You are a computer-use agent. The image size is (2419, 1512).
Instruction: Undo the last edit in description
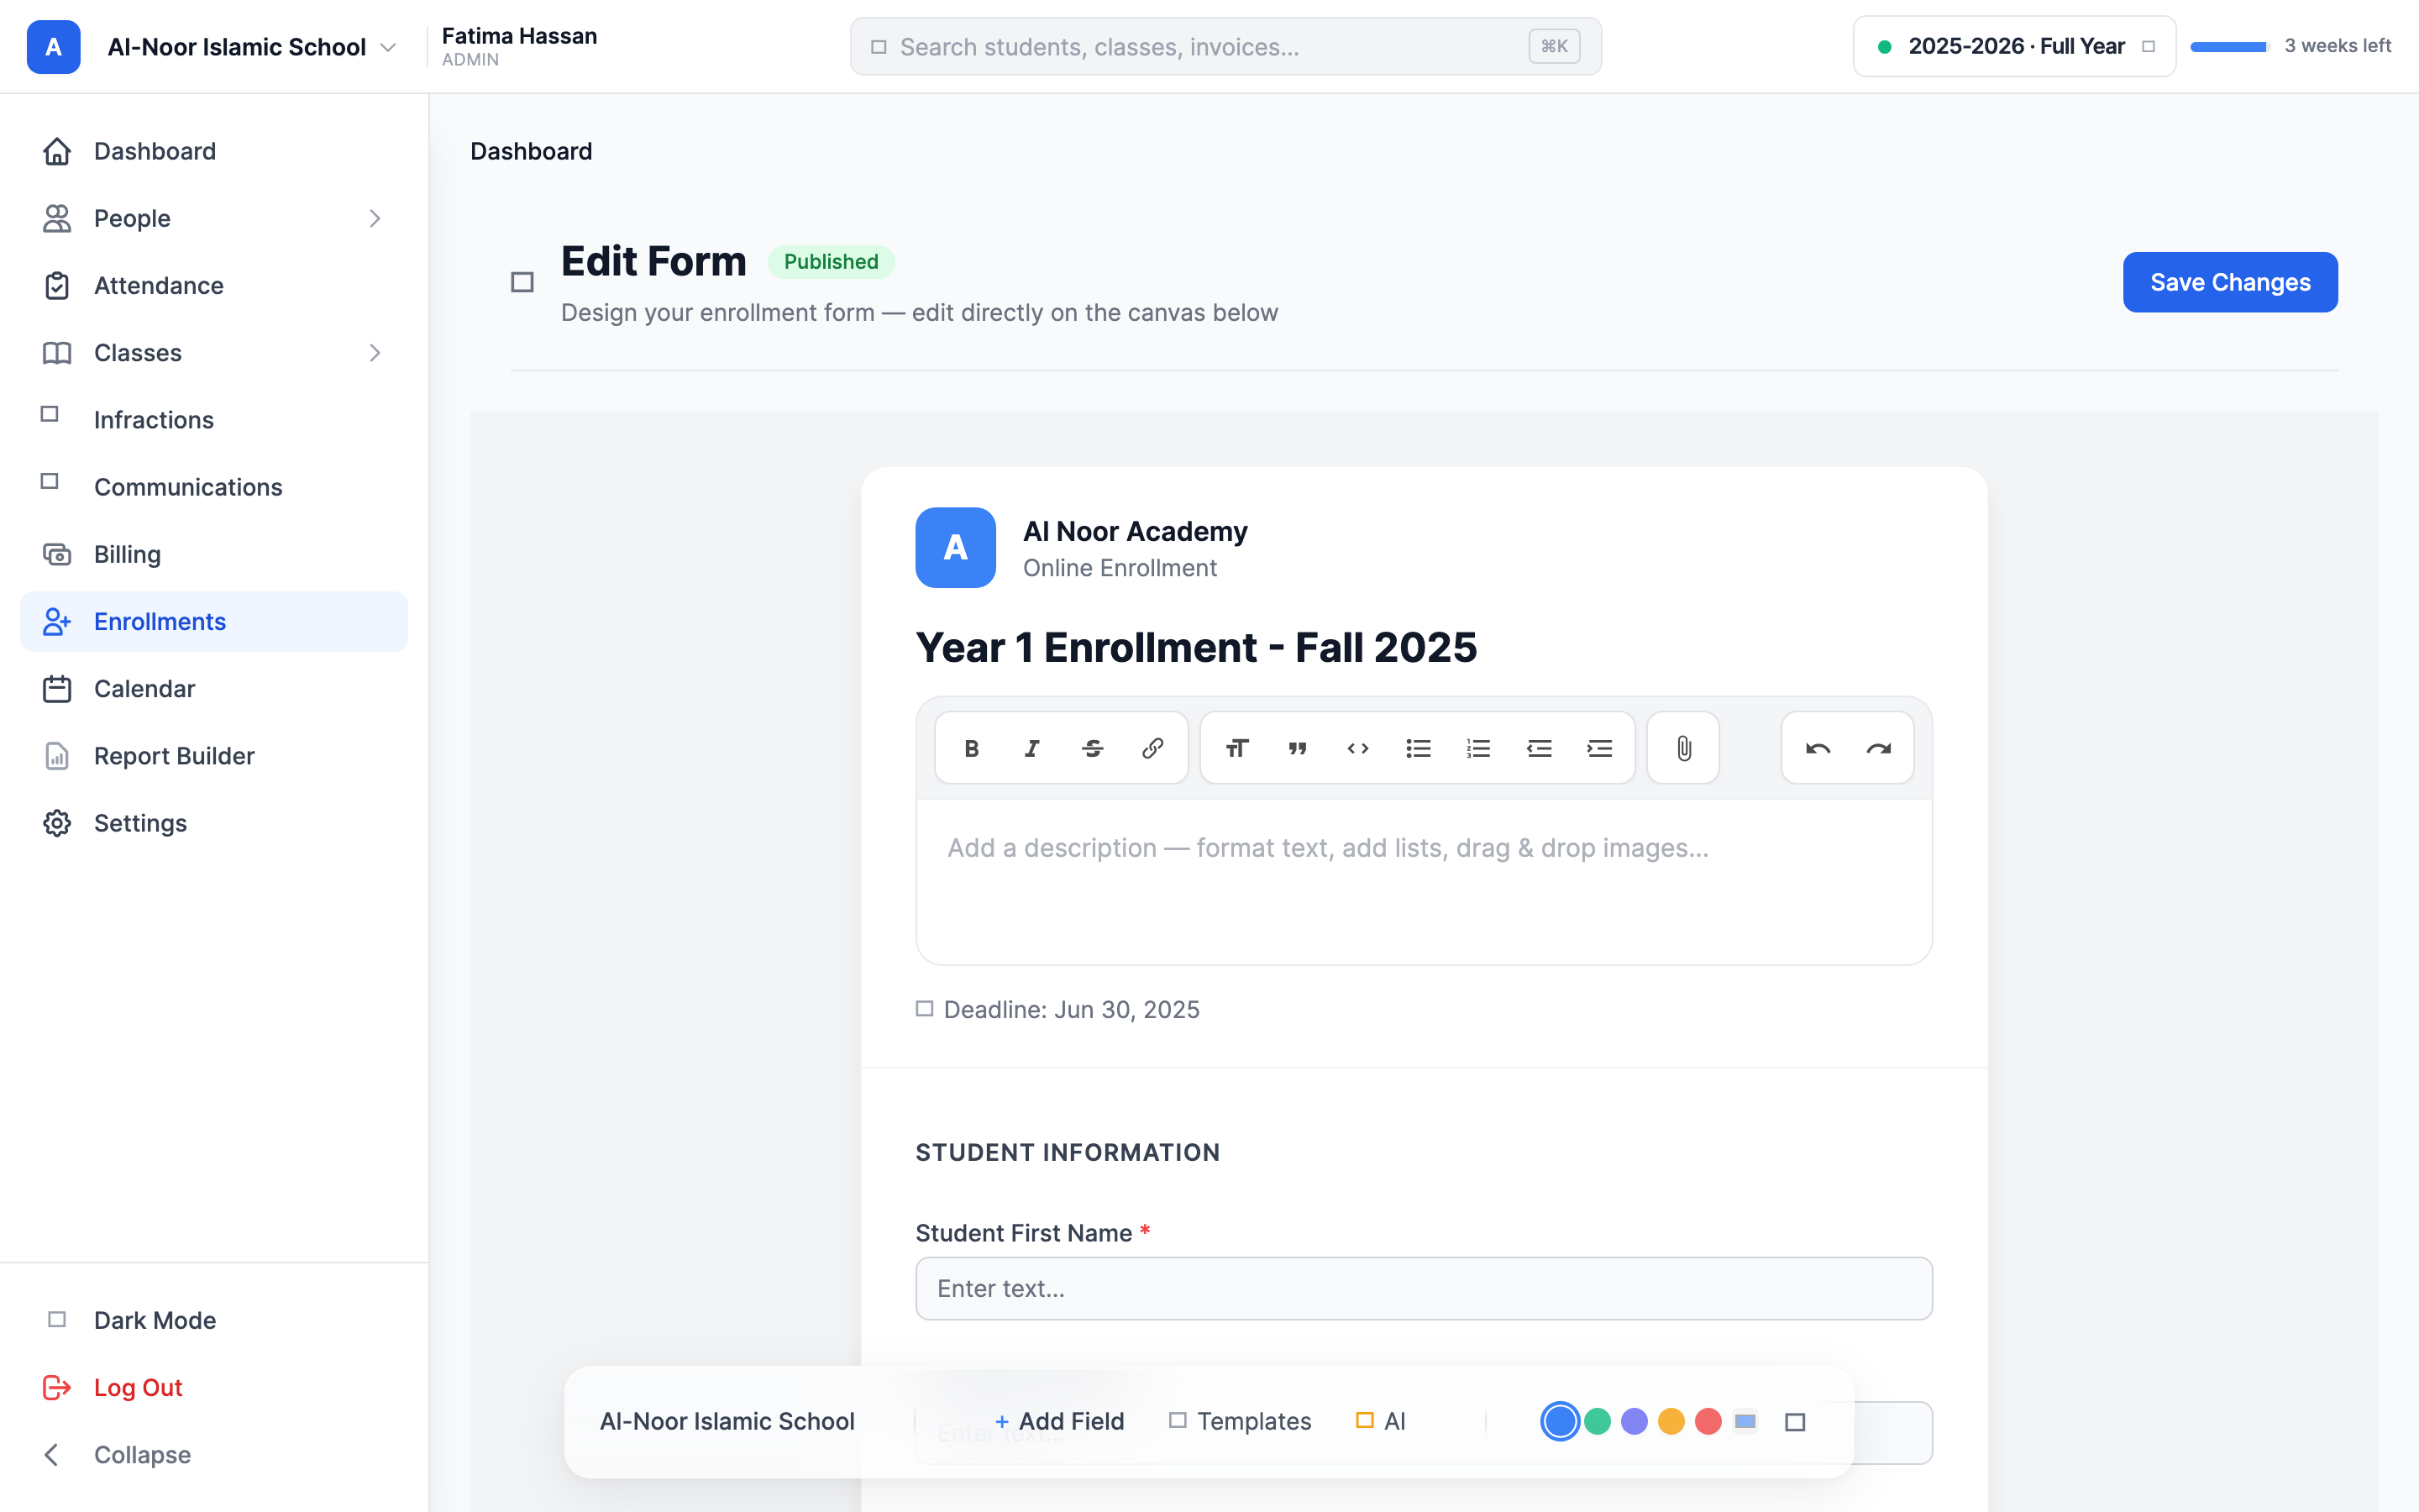coord(1818,748)
